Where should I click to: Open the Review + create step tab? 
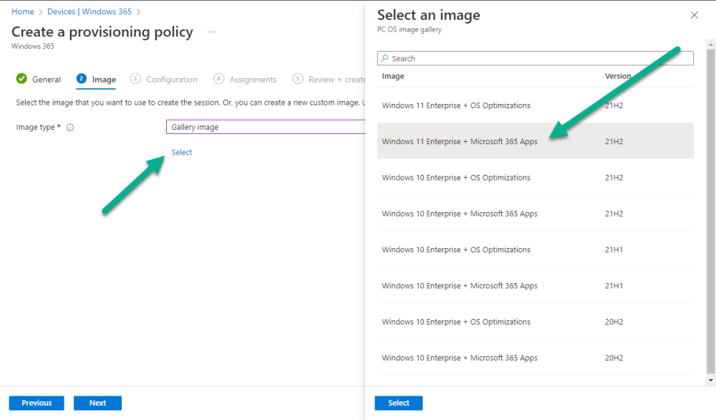tap(329, 79)
